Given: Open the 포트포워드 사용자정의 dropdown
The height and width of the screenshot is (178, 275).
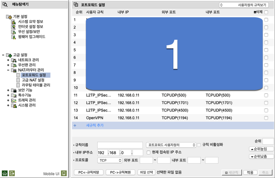Looking at the screenshot, I should pyautogui.click(x=171, y=145).
